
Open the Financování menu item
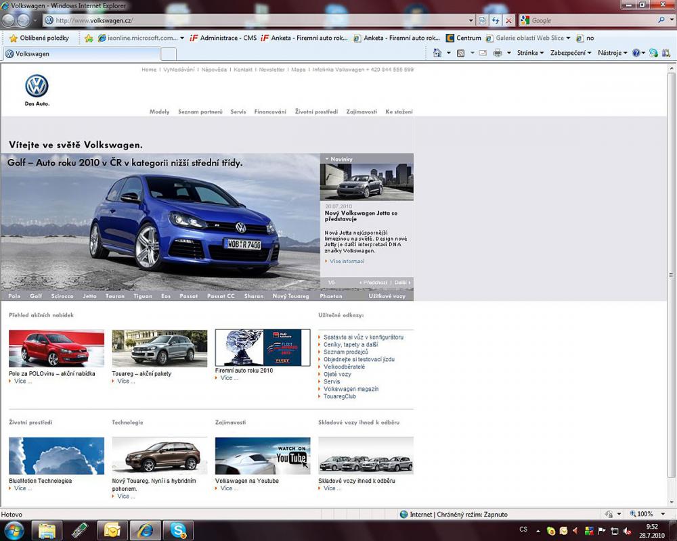tap(270, 112)
